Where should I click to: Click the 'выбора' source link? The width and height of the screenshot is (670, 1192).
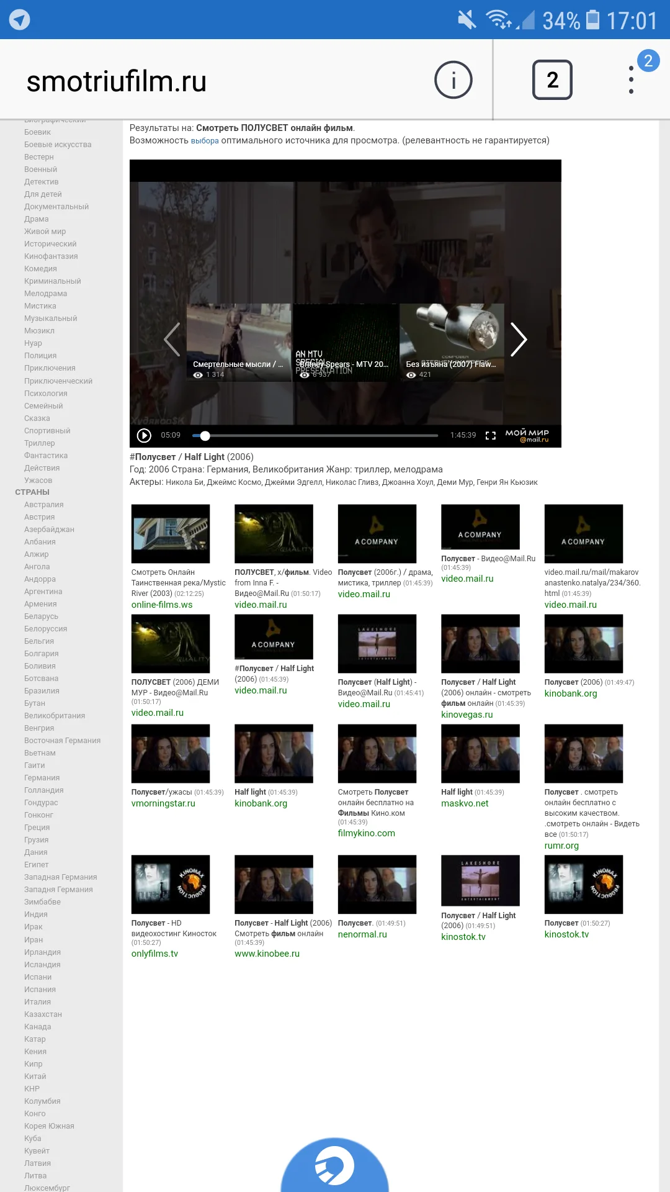(205, 141)
